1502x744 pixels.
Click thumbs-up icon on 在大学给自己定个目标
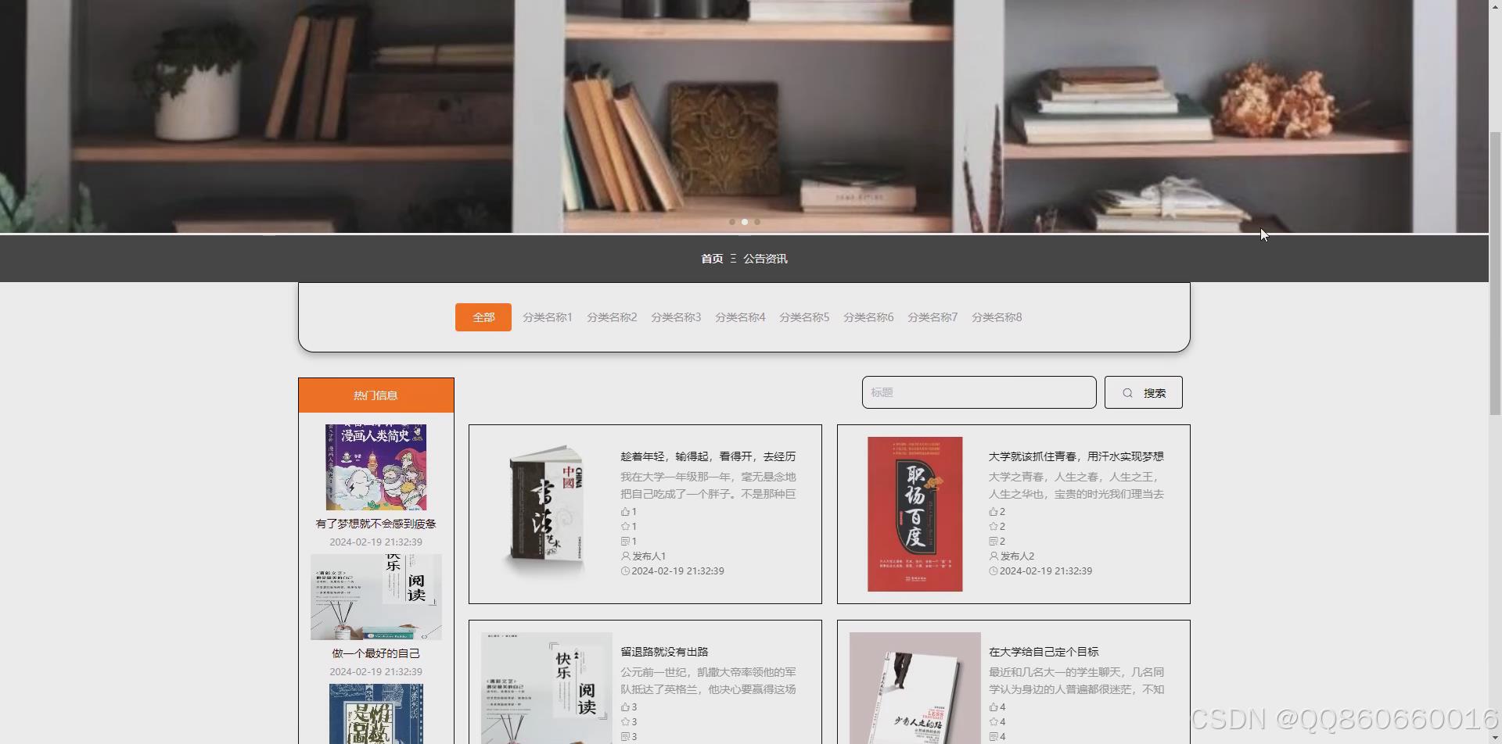[x=994, y=706]
